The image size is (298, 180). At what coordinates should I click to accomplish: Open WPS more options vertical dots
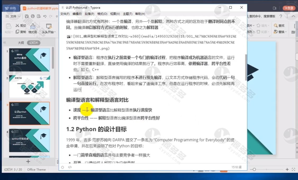(x=287, y=16)
